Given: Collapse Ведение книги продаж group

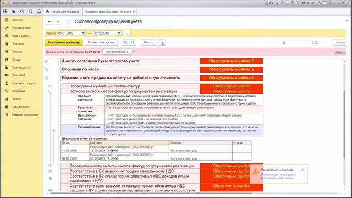Looking at the screenshot, I should 47,78.
